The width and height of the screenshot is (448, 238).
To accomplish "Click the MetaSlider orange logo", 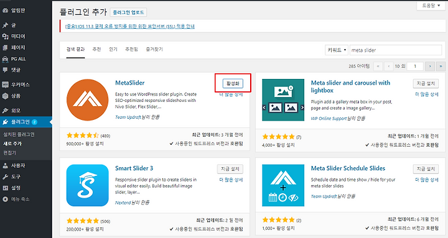I will 88,100.
